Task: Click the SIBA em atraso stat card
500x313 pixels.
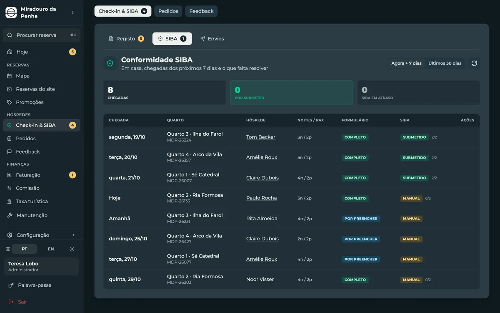Action: (x=419, y=93)
